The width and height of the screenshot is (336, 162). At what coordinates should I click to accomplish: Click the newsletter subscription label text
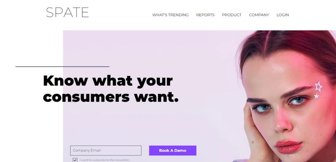pos(105,160)
